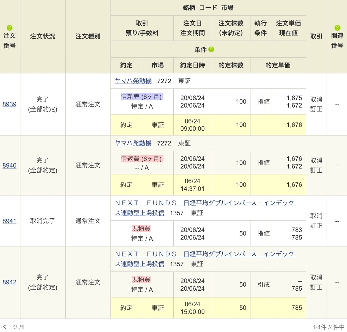
Task: Open ヤマハ発動機 link in order 8940
Action: (x=133, y=143)
